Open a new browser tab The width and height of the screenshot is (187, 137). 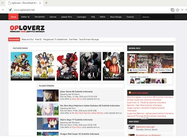point(46,3)
